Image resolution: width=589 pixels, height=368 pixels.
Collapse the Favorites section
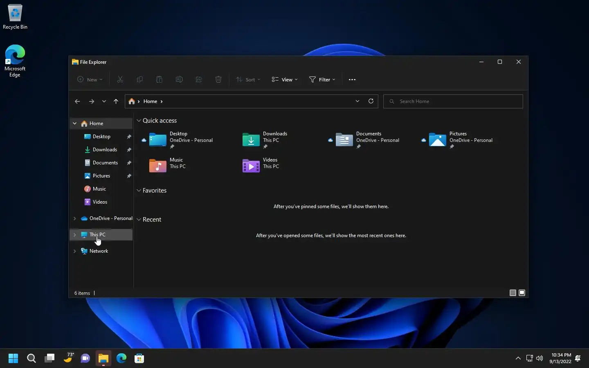(x=139, y=191)
